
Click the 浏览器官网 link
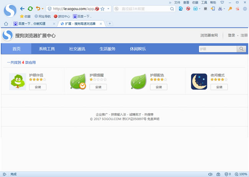tap(209, 35)
